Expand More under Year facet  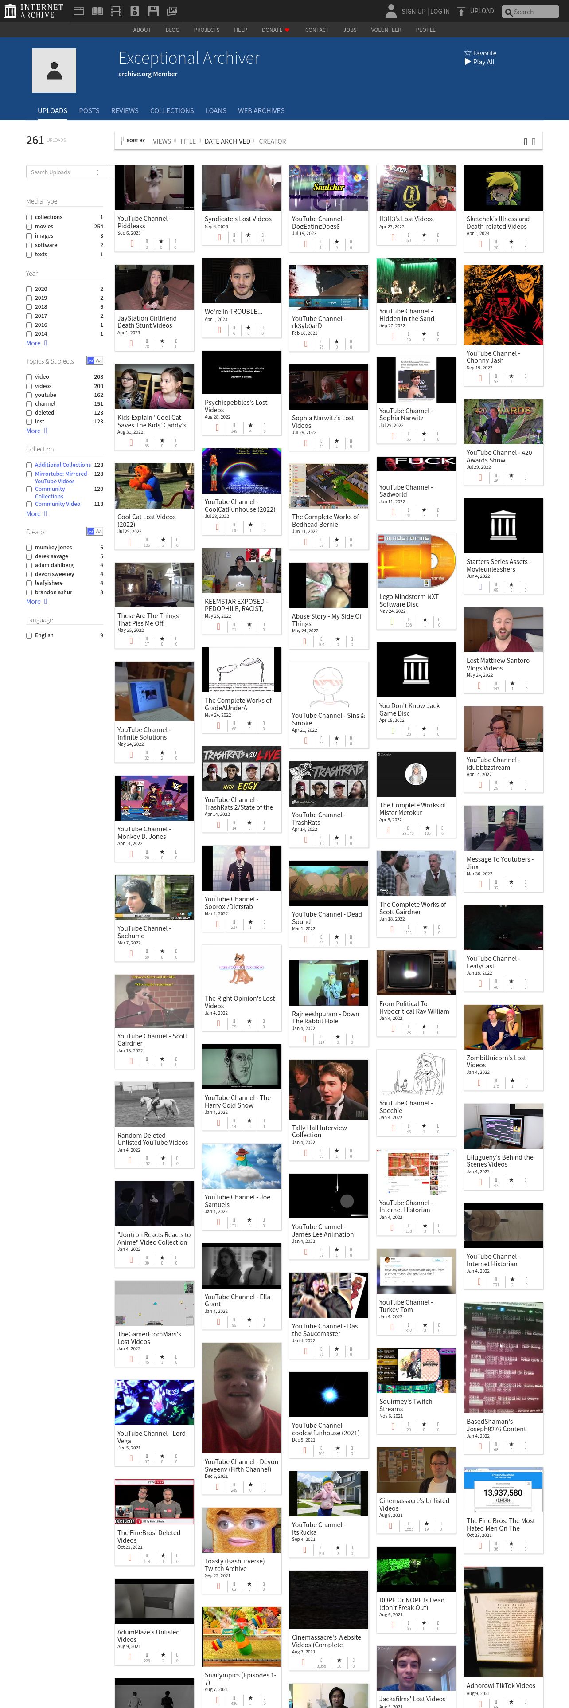(x=36, y=343)
